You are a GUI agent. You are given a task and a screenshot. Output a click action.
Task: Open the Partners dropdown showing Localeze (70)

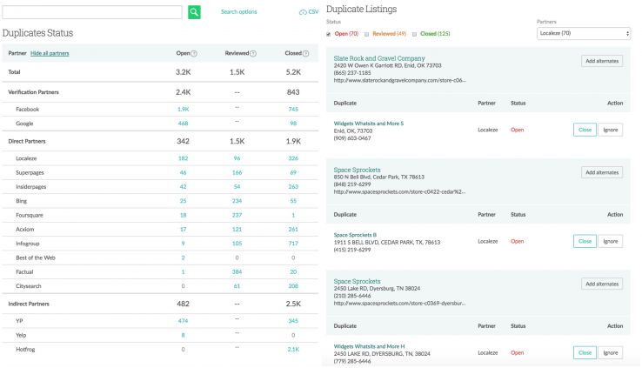(x=584, y=34)
